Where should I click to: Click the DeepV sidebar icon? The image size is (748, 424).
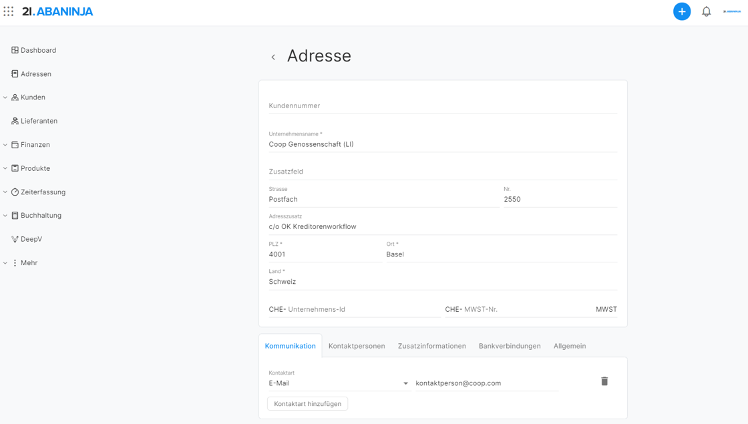coord(15,240)
